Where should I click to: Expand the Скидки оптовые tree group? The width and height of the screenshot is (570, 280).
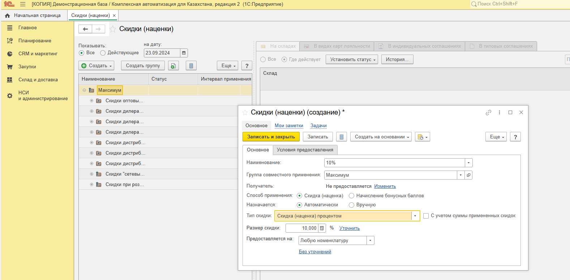click(91, 101)
